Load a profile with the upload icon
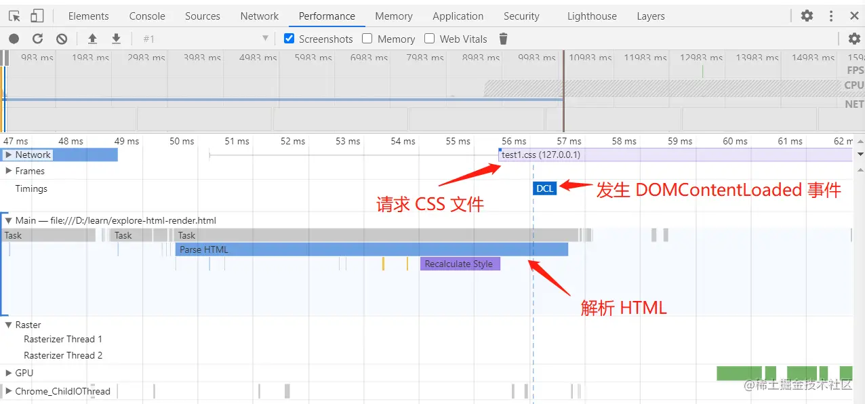The width and height of the screenshot is (865, 404). click(92, 39)
